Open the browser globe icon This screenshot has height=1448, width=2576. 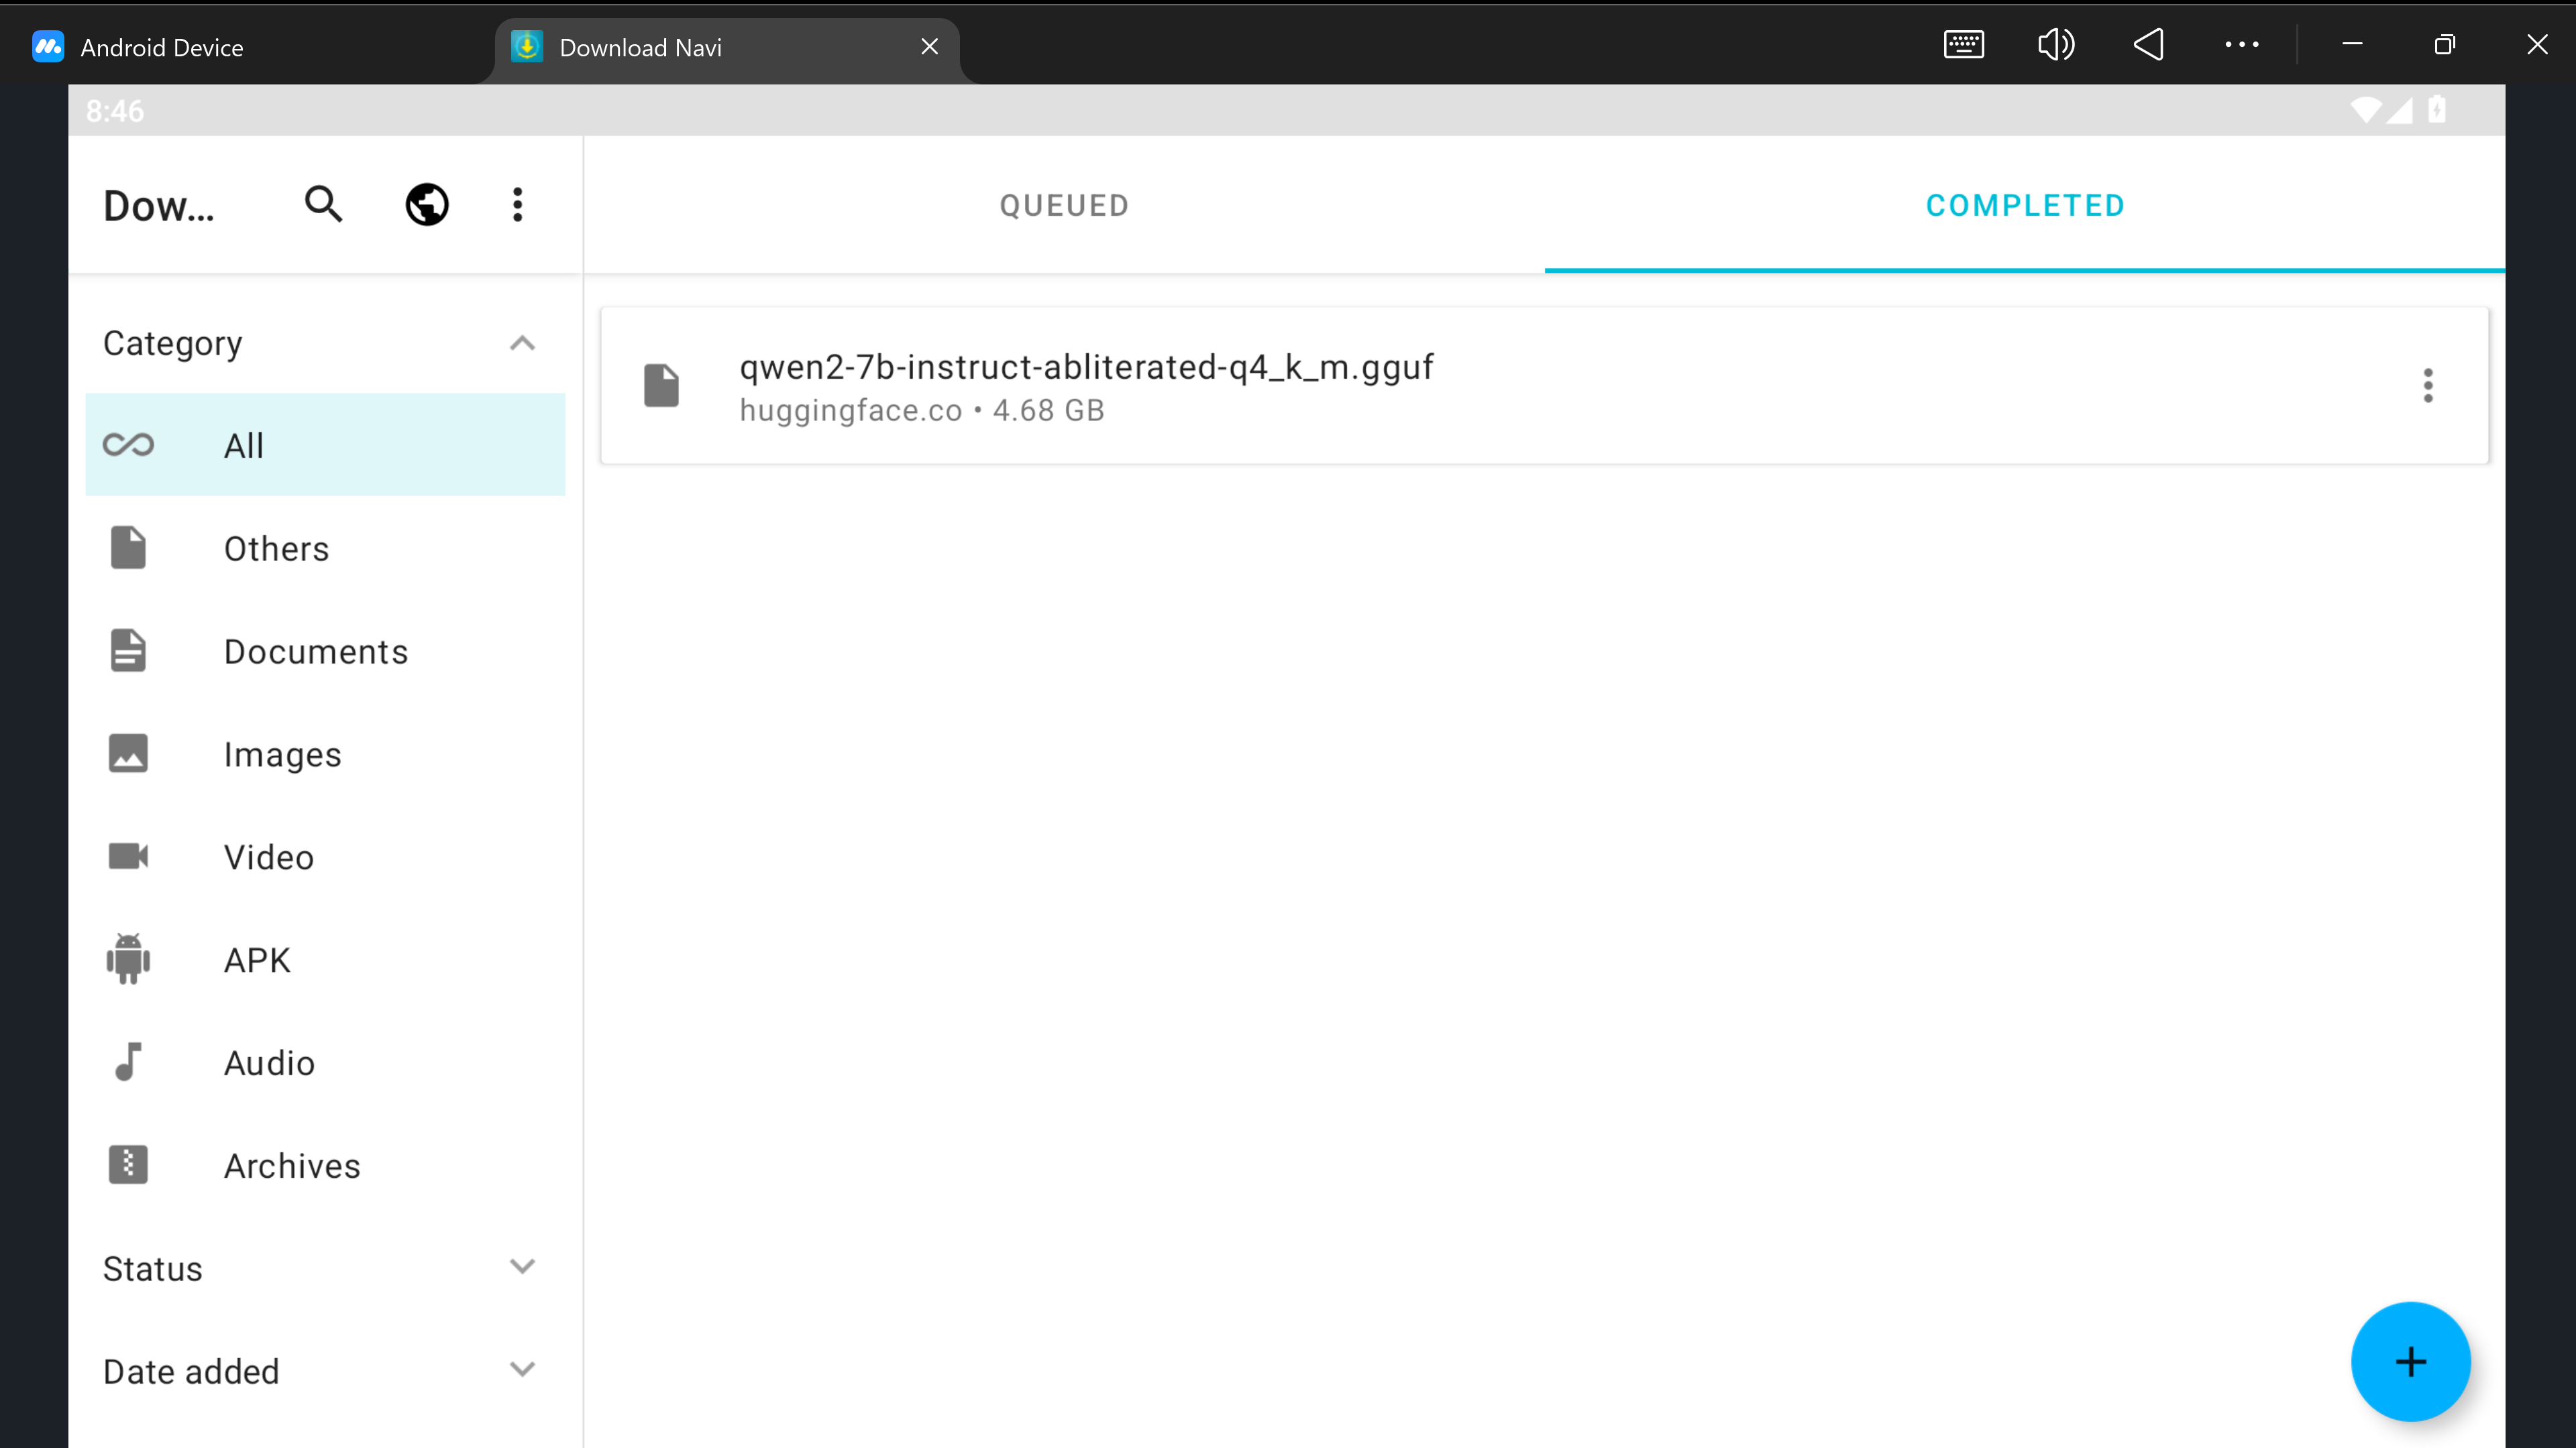427,205
